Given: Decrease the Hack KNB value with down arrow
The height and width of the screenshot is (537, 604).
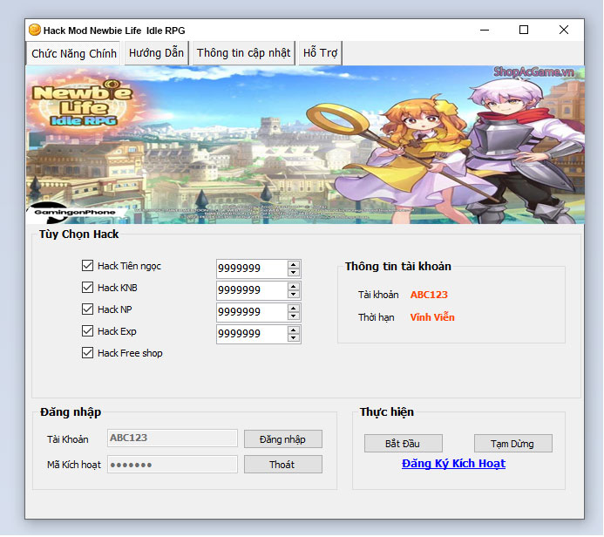Looking at the screenshot, I should tap(294, 295).
